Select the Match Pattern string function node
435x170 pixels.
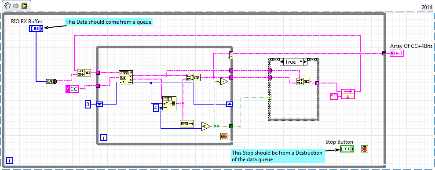pos(126,77)
